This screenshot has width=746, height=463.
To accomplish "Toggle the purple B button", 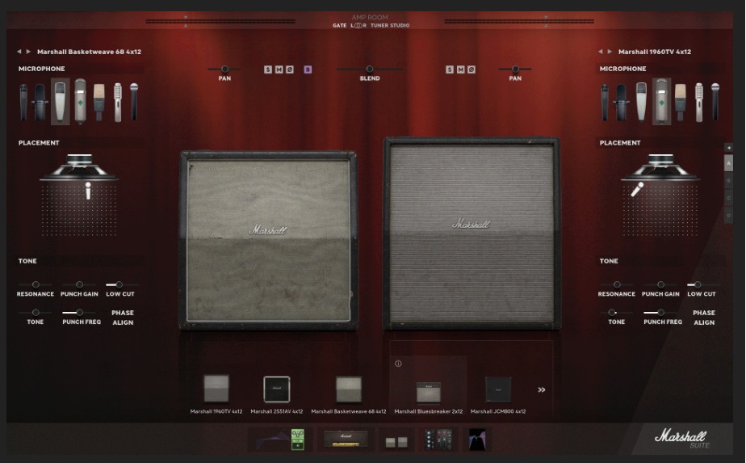I will [x=308, y=69].
